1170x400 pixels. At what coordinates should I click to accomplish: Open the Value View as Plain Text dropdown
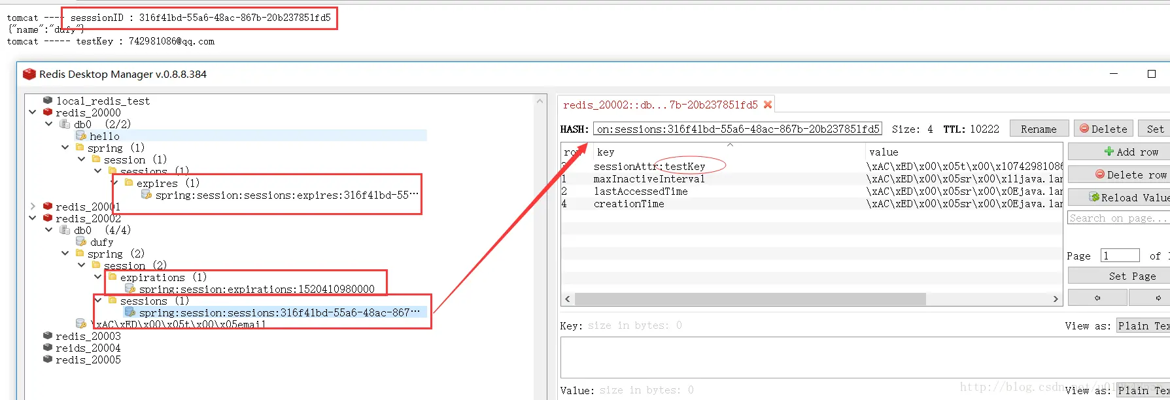tap(1143, 390)
